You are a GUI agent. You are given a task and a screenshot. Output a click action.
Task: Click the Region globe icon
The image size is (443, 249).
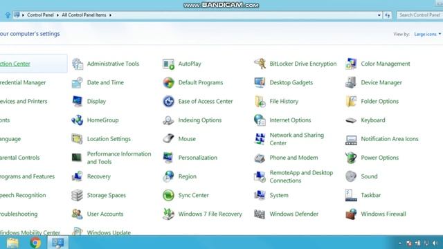coord(168,176)
